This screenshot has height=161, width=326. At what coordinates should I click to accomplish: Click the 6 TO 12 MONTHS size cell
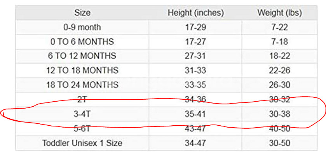point(82,56)
